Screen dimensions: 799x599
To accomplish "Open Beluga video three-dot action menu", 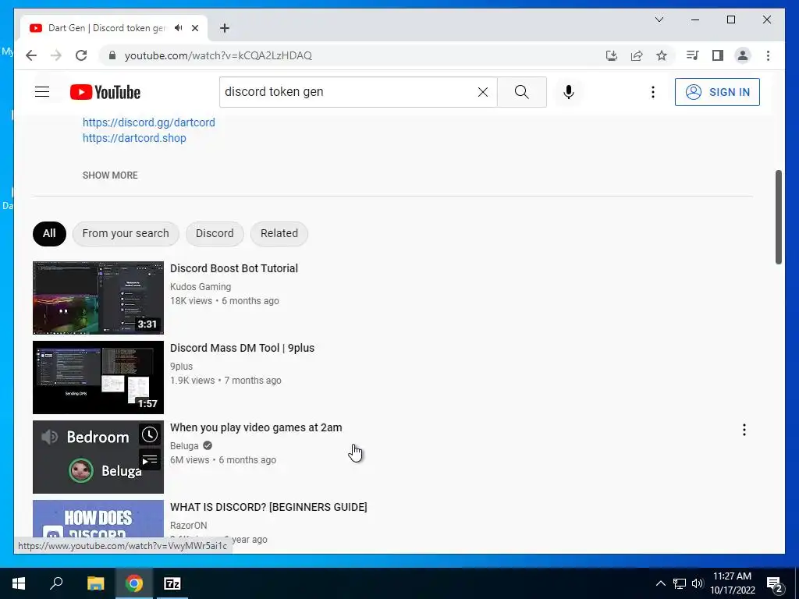I will (x=744, y=430).
